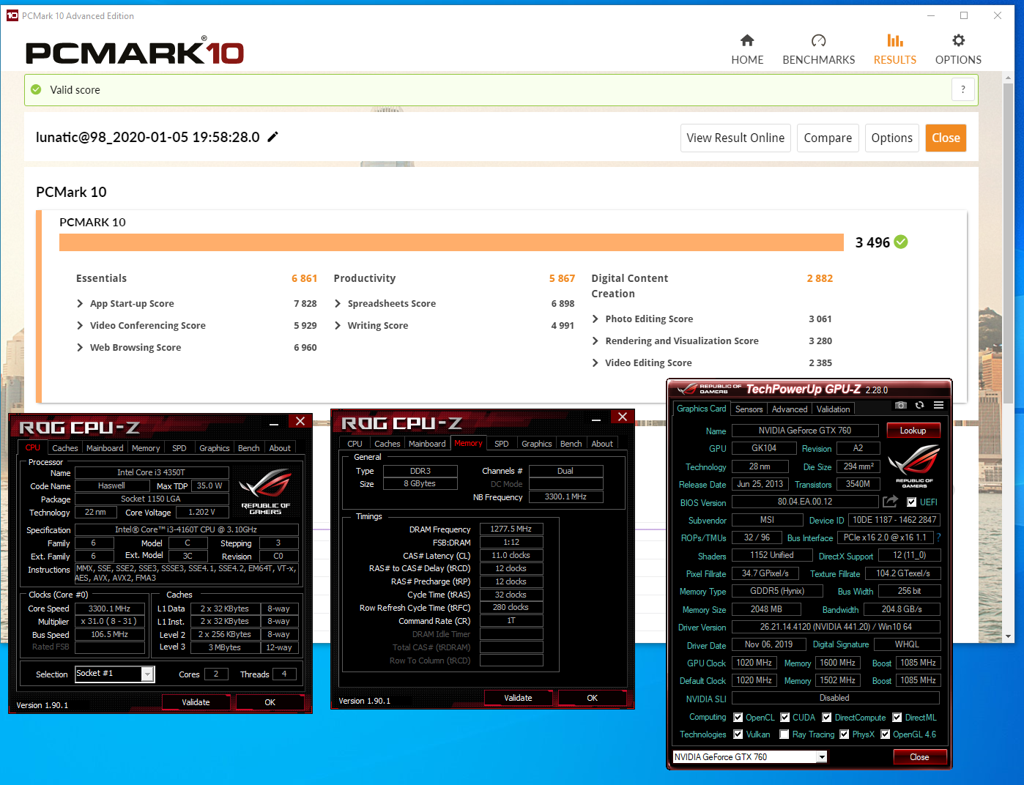Open Options gear icon
The width and height of the screenshot is (1024, 785).
click(958, 40)
